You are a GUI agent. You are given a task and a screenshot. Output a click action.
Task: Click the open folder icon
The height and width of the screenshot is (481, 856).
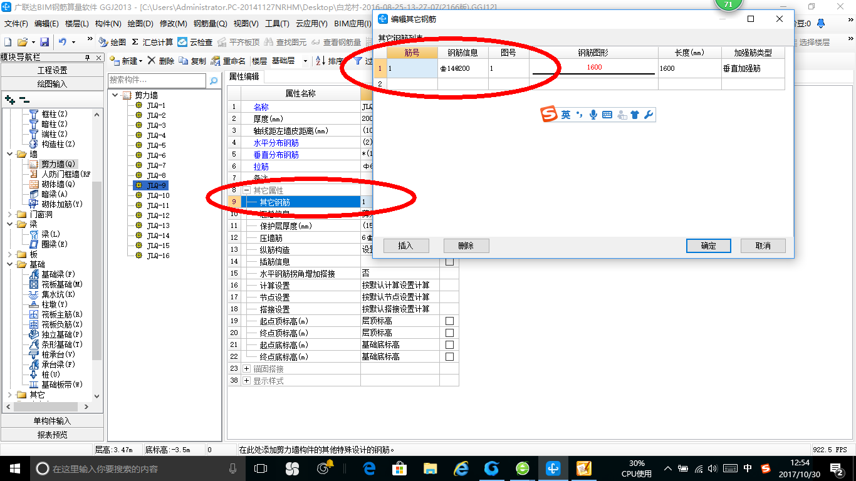tap(22, 42)
